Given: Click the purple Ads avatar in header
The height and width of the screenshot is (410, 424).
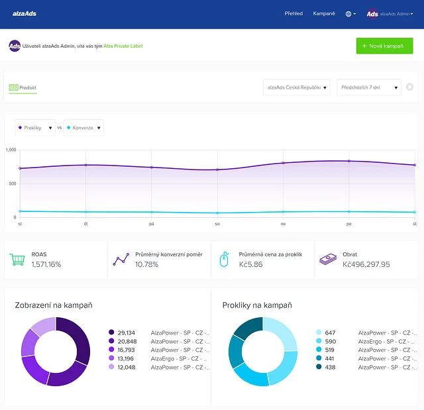Looking at the screenshot, I should [x=372, y=14].
